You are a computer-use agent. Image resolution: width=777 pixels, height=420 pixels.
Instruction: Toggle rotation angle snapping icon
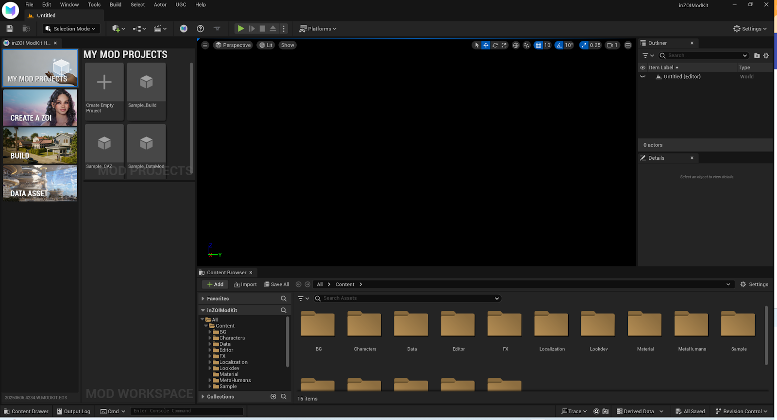click(x=559, y=45)
